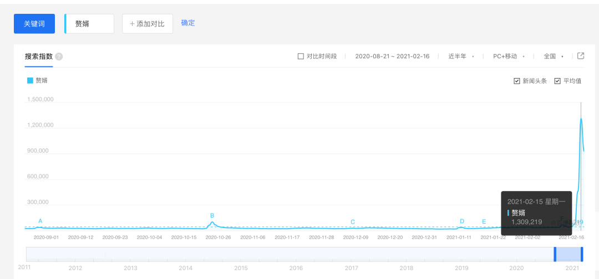Click the 赘婿 keyword input field
This screenshot has height=279, width=599.
[90, 24]
